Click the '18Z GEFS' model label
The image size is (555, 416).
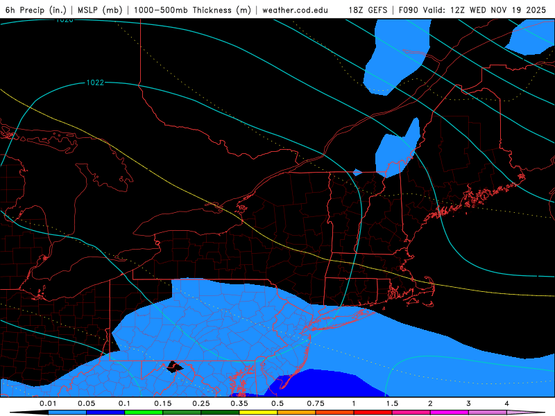pos(368,10)
